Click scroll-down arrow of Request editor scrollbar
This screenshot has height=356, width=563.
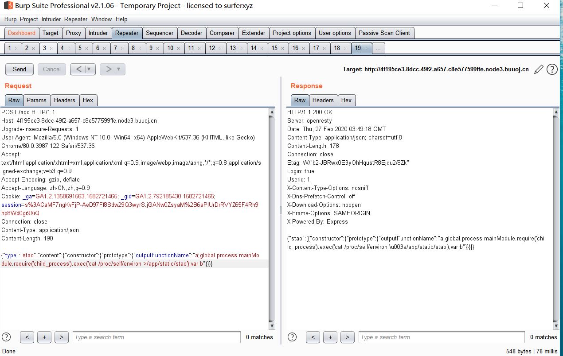[x=272, y=326]
